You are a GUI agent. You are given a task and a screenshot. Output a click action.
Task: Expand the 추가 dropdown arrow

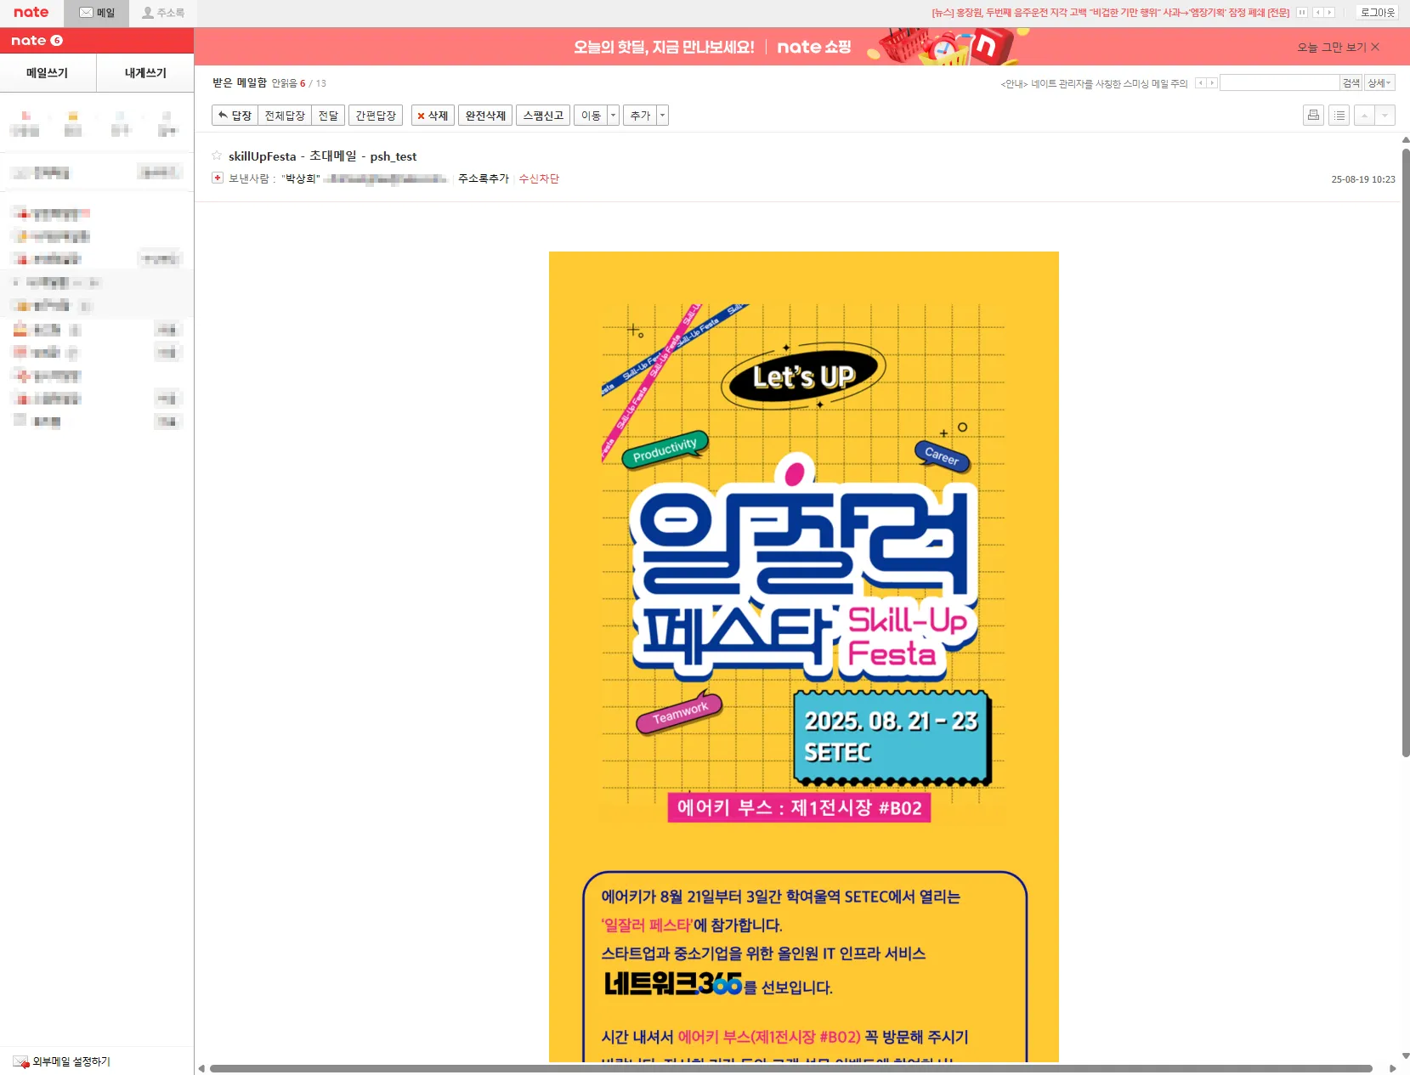[663, 116]
